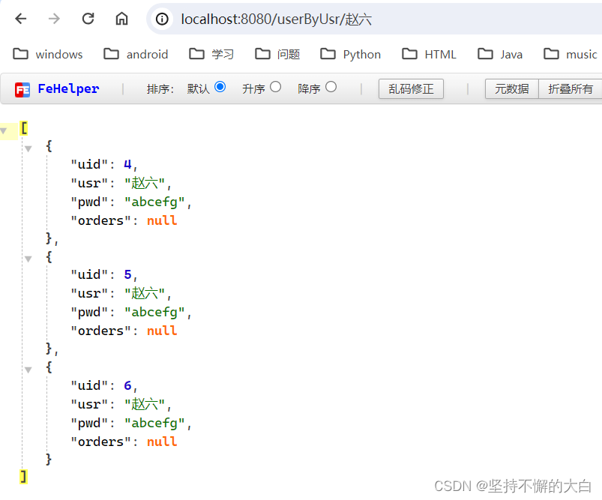Viewport: 602px width, 500px height.
Task: Open the 问题 bookmark folder
Action: click(x=277, y=54)
